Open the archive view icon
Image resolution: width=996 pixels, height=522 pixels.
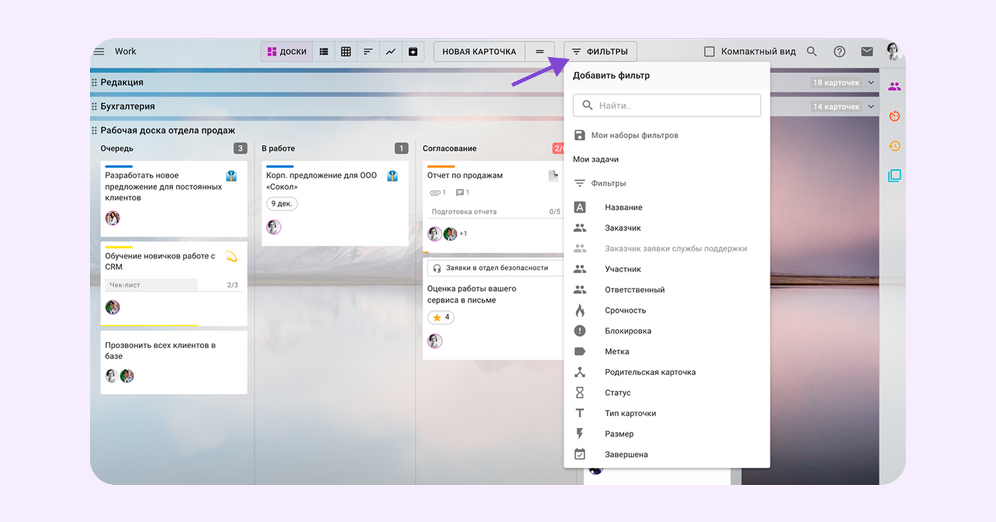pos(413,51)
